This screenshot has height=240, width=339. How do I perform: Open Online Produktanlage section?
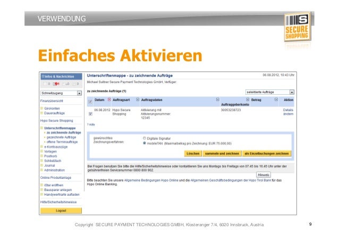56,178
